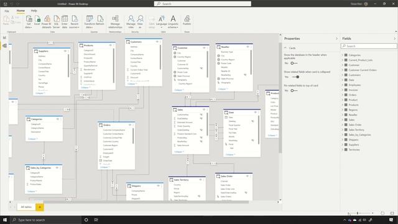
Task: Collapse the Fields pane
Action: pyautogui.click(x=394, y=39)
